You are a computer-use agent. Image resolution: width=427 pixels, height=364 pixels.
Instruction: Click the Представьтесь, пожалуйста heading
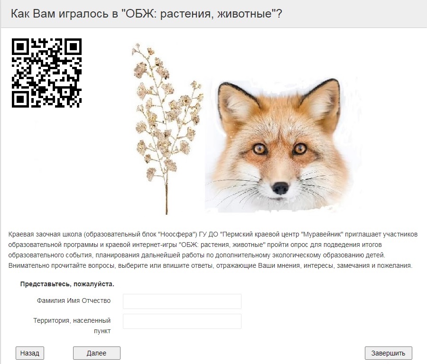[x=67, y=284]
